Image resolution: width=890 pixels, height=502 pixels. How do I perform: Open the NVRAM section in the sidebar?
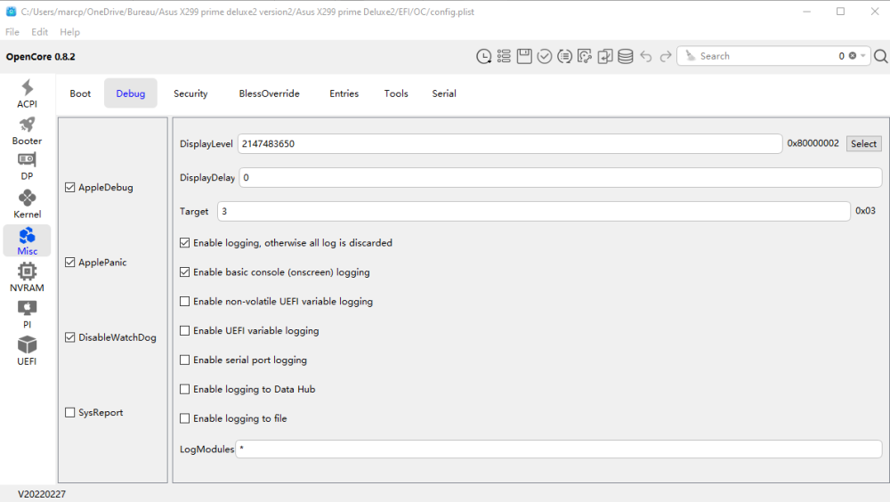27,277
